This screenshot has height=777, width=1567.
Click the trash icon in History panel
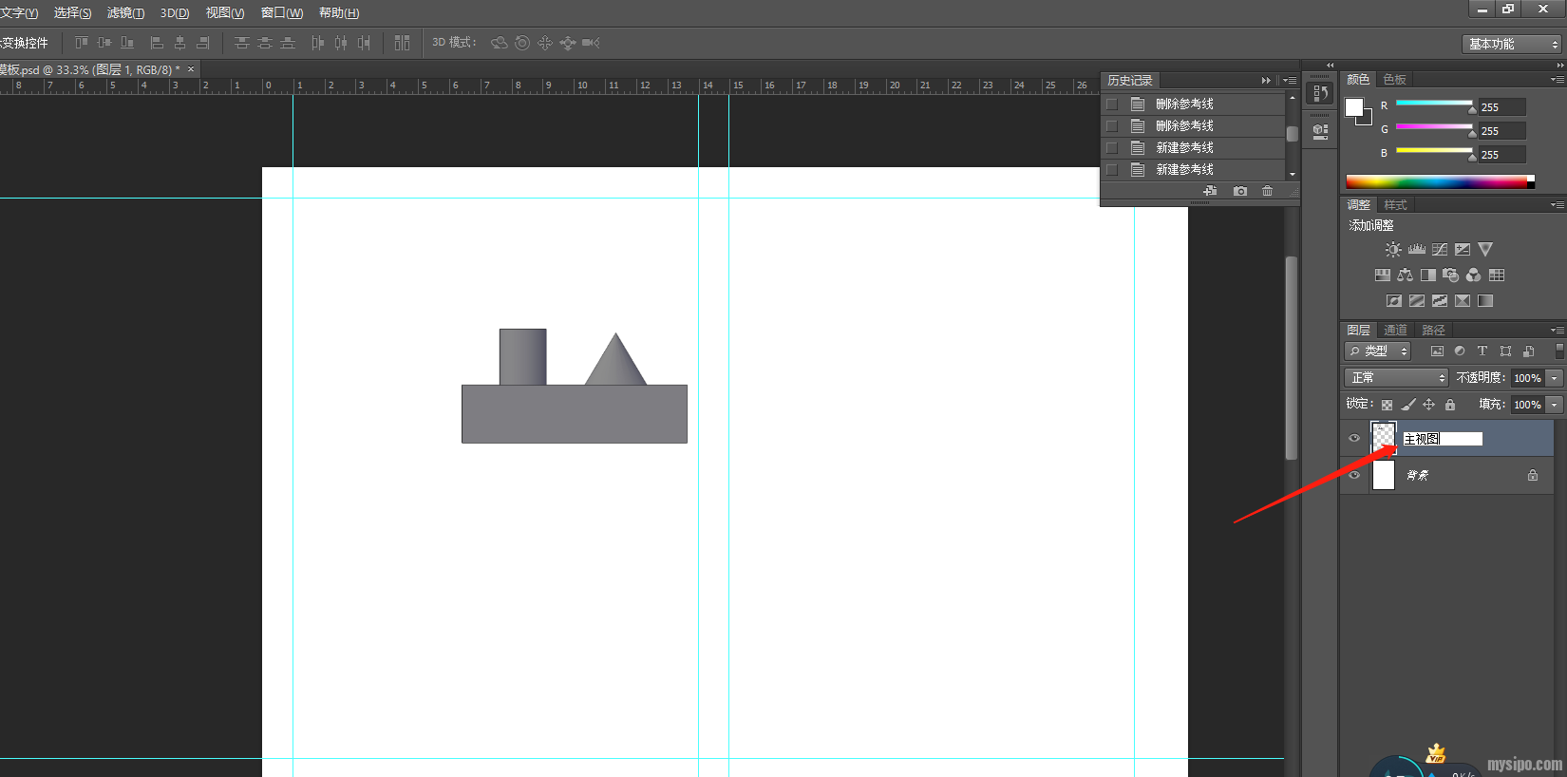click(x=1267, y=191)
